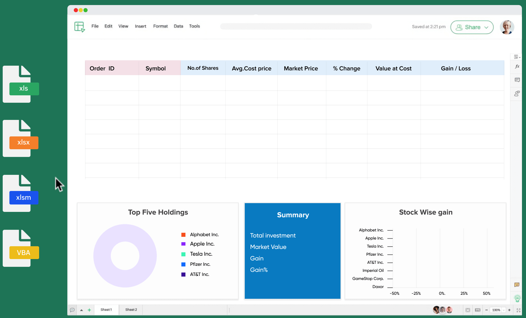Viewport: 526px width, 318px height.
Task: Enter full screen mode using bottom-right icon
Action: [518, 310]
